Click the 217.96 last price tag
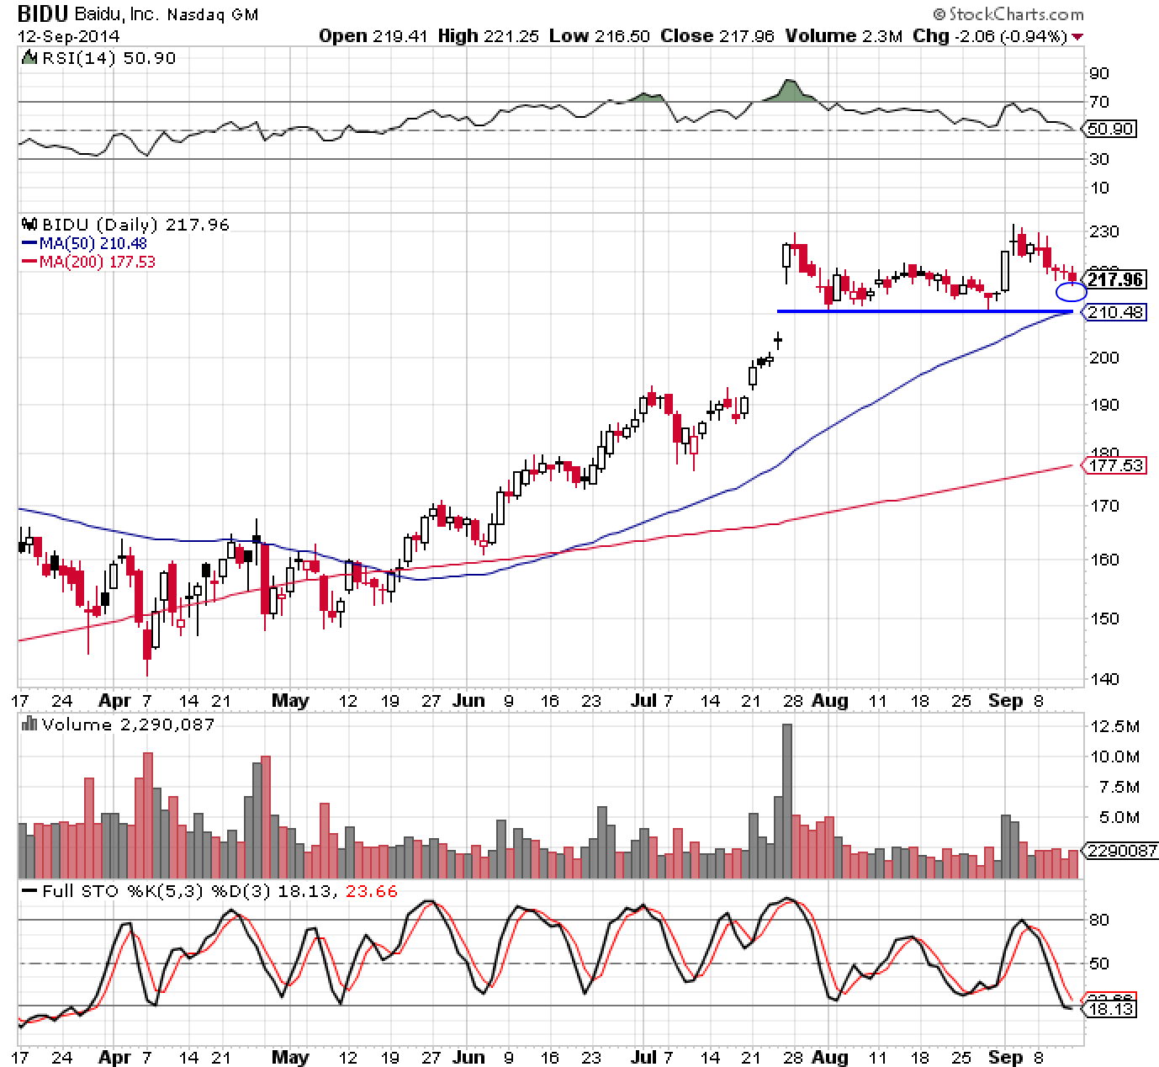 point(1114,279)
